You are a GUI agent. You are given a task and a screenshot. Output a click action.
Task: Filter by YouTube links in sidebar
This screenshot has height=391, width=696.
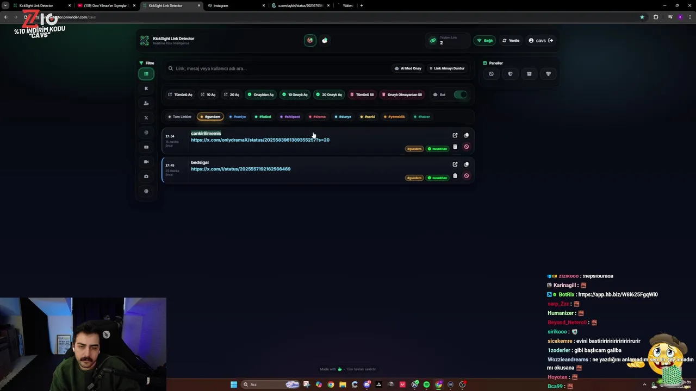pyautogui.click(x=146, y=147)
